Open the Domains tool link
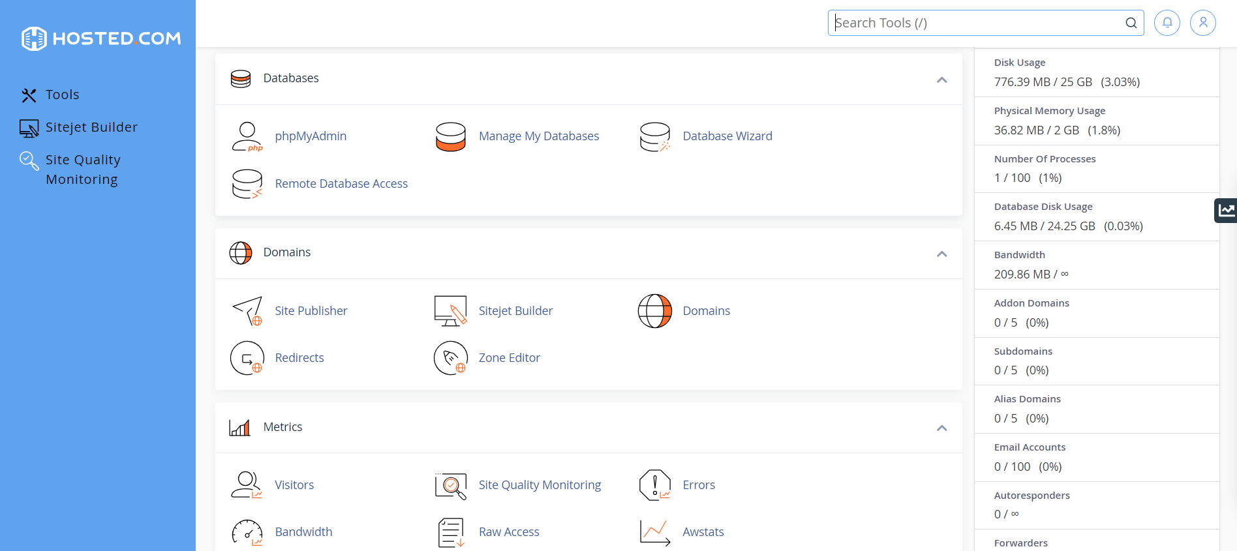This screenshot has width=1237, height=551. (x=707, y=311)
